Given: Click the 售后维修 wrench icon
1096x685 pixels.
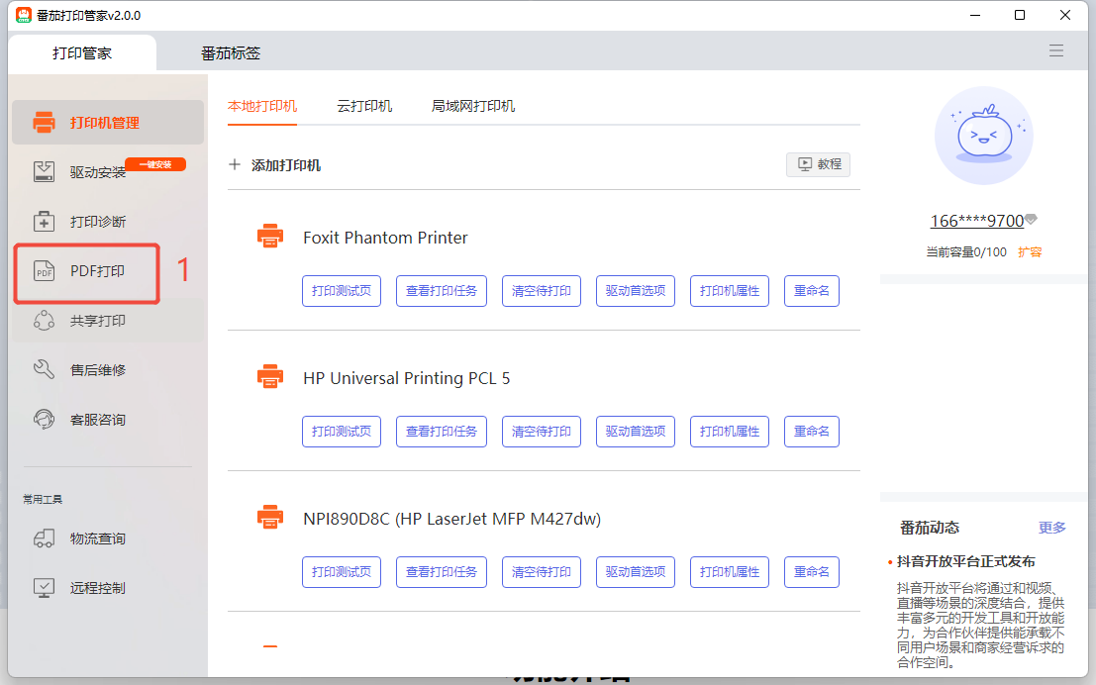Looking at the screenshot, I should (44, 370).
